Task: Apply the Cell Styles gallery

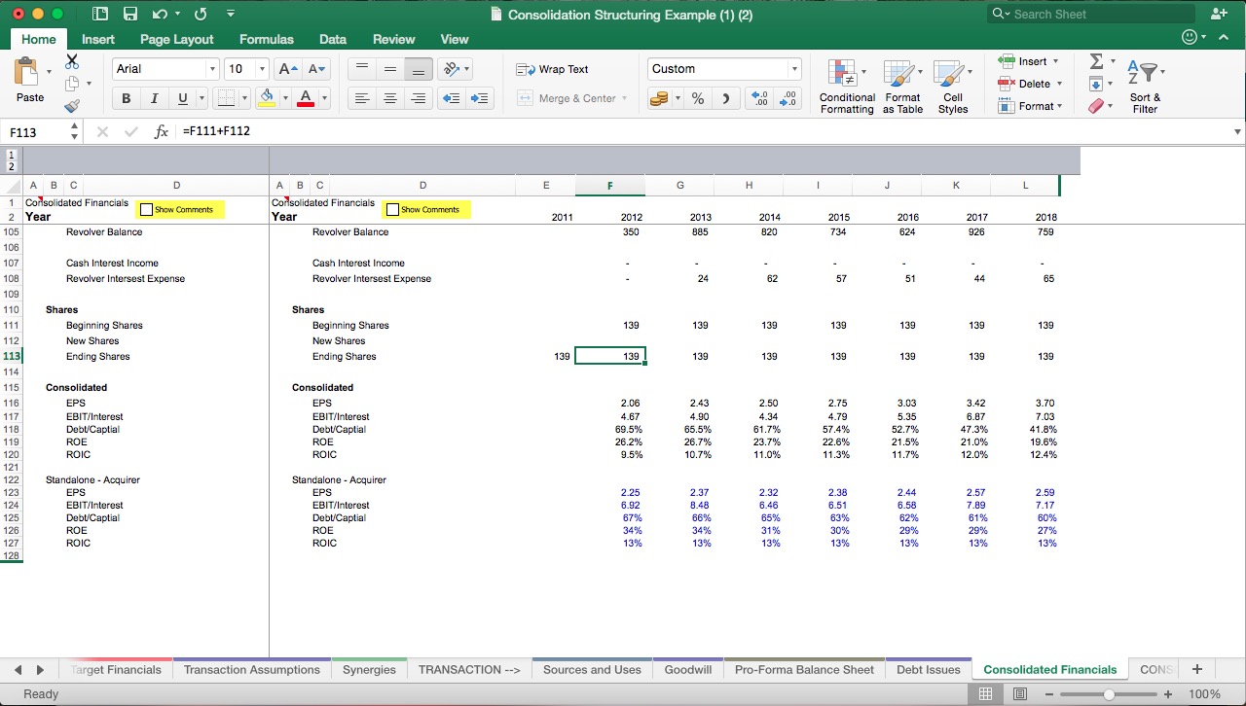Action: [953, 86]
